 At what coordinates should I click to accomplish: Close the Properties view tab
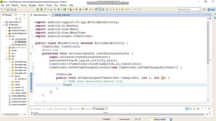pos(107,109)
